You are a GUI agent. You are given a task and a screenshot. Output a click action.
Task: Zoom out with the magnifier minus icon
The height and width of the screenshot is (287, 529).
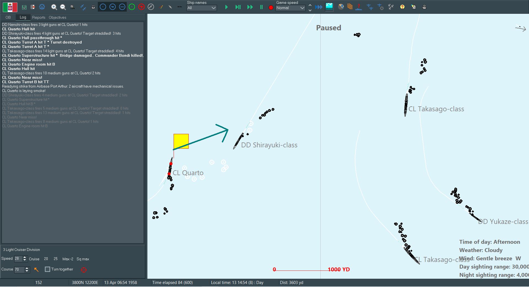[x=63, y=7]
